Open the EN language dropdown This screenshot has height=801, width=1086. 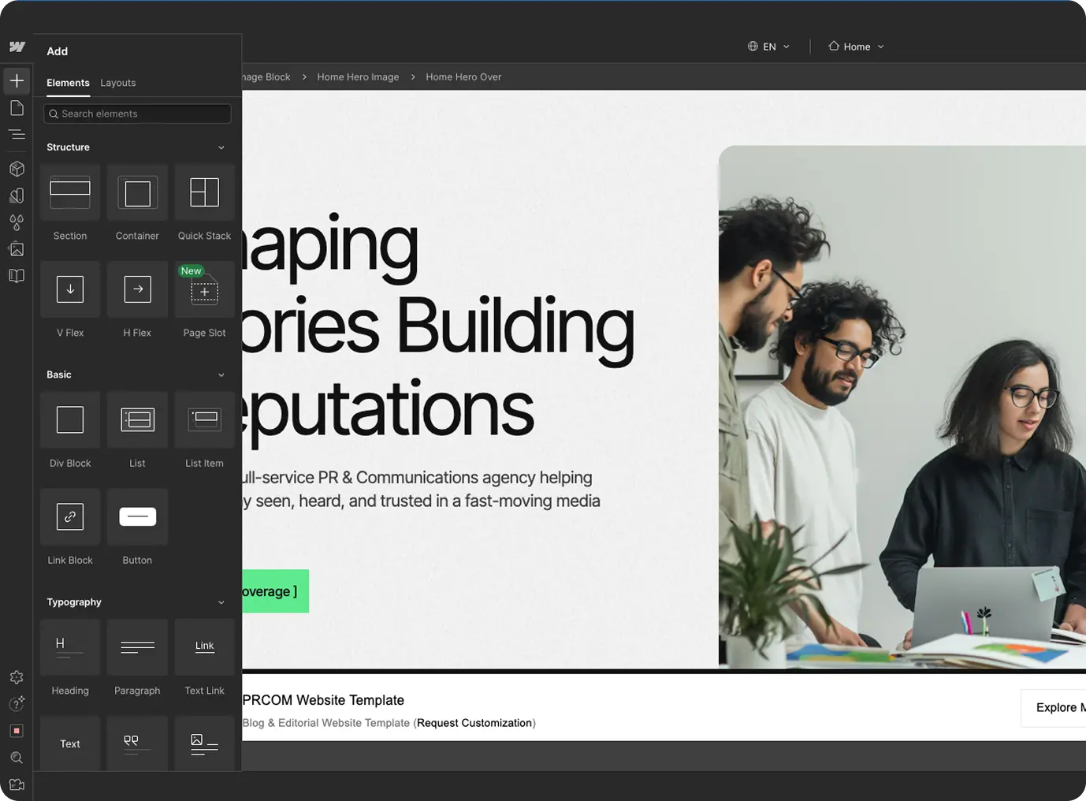click(x=768, y=47)
